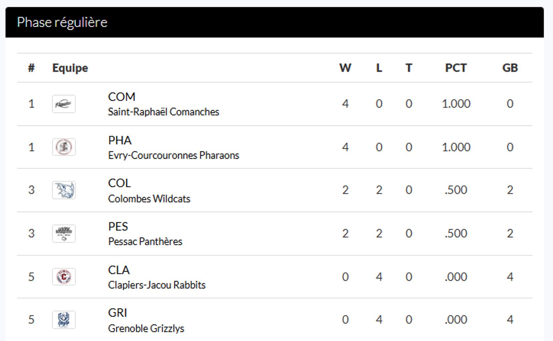This screenshot has width=553, height=341.
Task: Click the Grenoble Grizzlys team logo
Action: 64,320
